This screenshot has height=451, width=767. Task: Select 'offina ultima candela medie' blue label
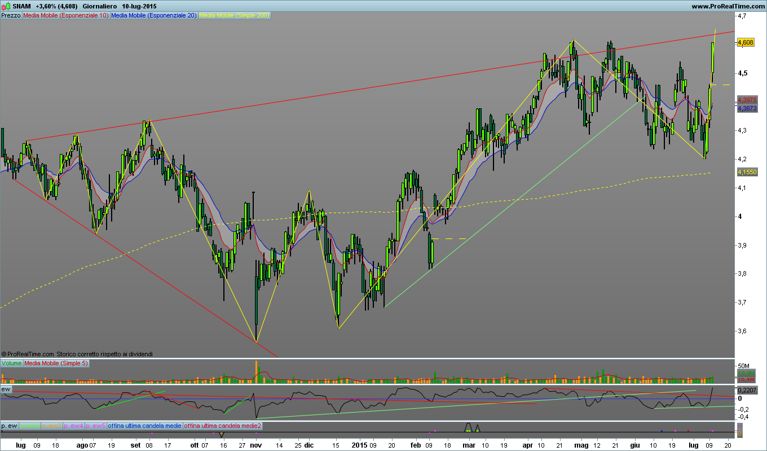tap(144, 426)
